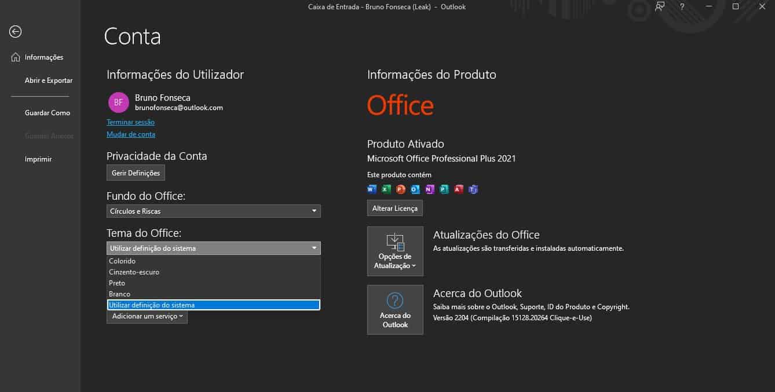
Task: Choose Utilizar definição do sistema in list
Action: (213, 305)
